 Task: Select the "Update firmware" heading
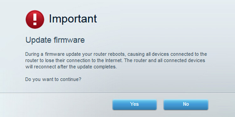click(55, 40)
